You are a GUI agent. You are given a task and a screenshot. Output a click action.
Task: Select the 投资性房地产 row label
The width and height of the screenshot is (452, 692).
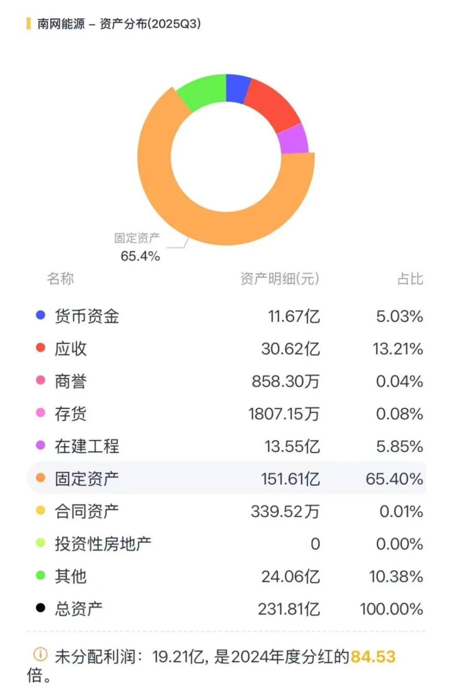(103, 544)
